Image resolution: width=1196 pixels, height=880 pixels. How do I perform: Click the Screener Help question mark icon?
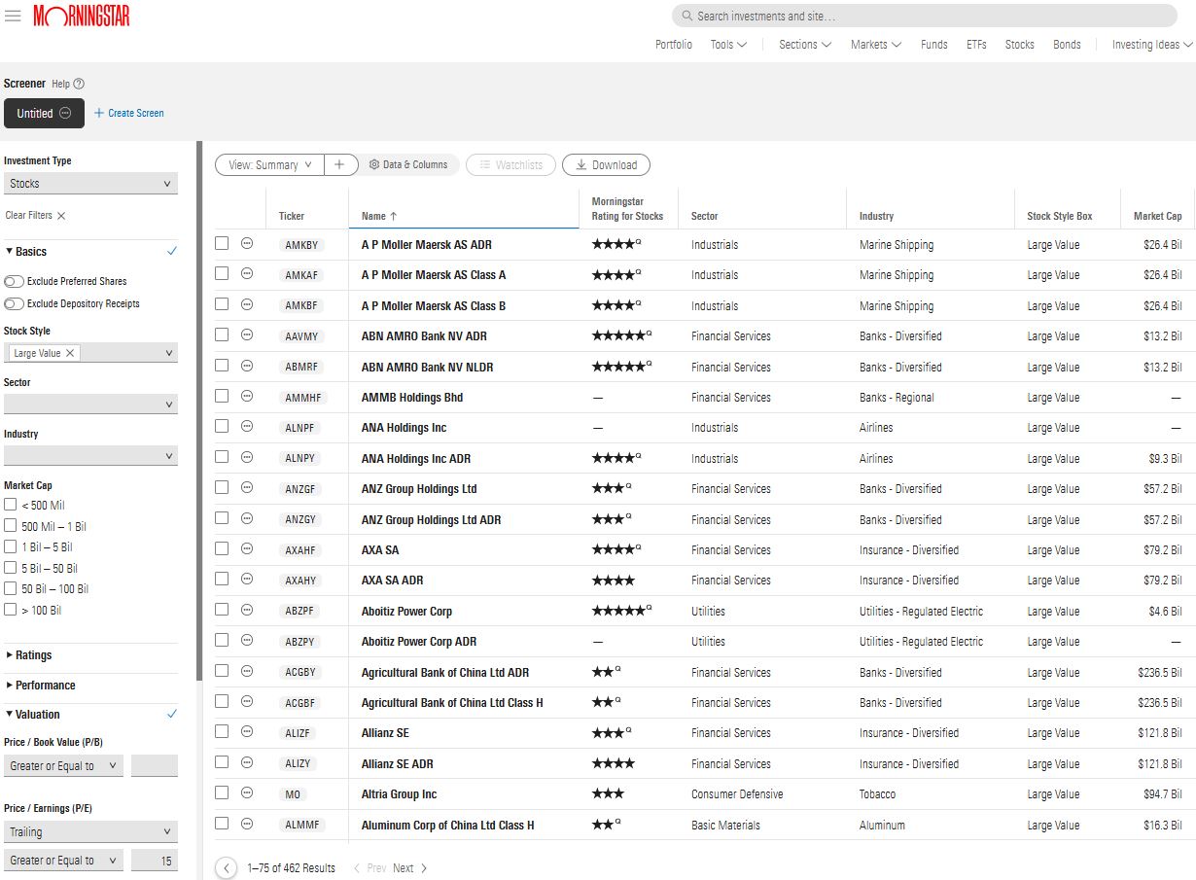click(x=79, y=84)
